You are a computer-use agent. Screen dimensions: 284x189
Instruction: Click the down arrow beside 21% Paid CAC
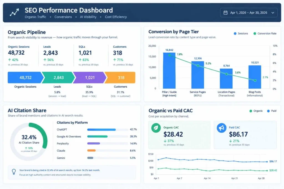click(x=230, y=141)
